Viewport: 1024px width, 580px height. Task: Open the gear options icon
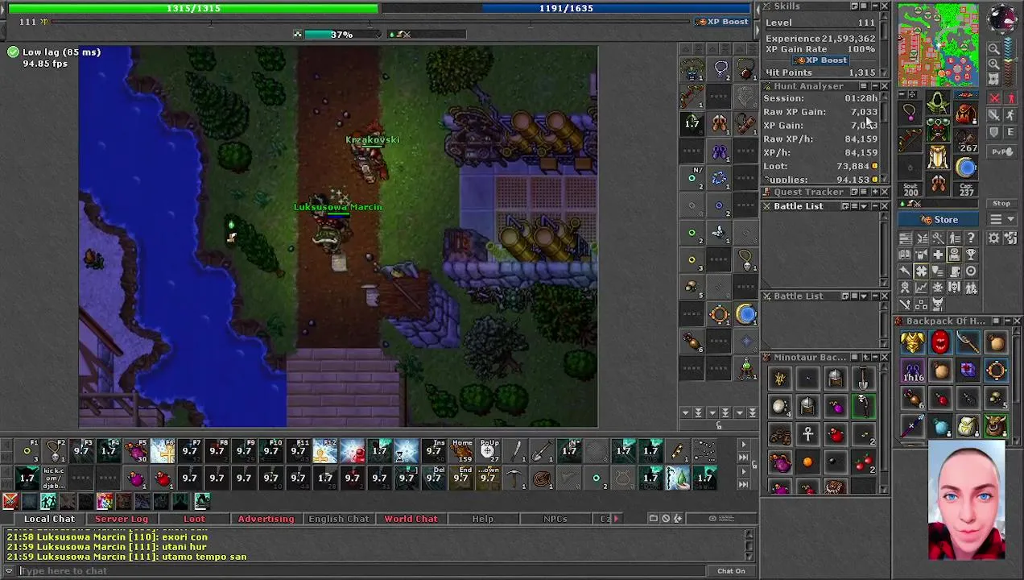click(x=993, y=238)
